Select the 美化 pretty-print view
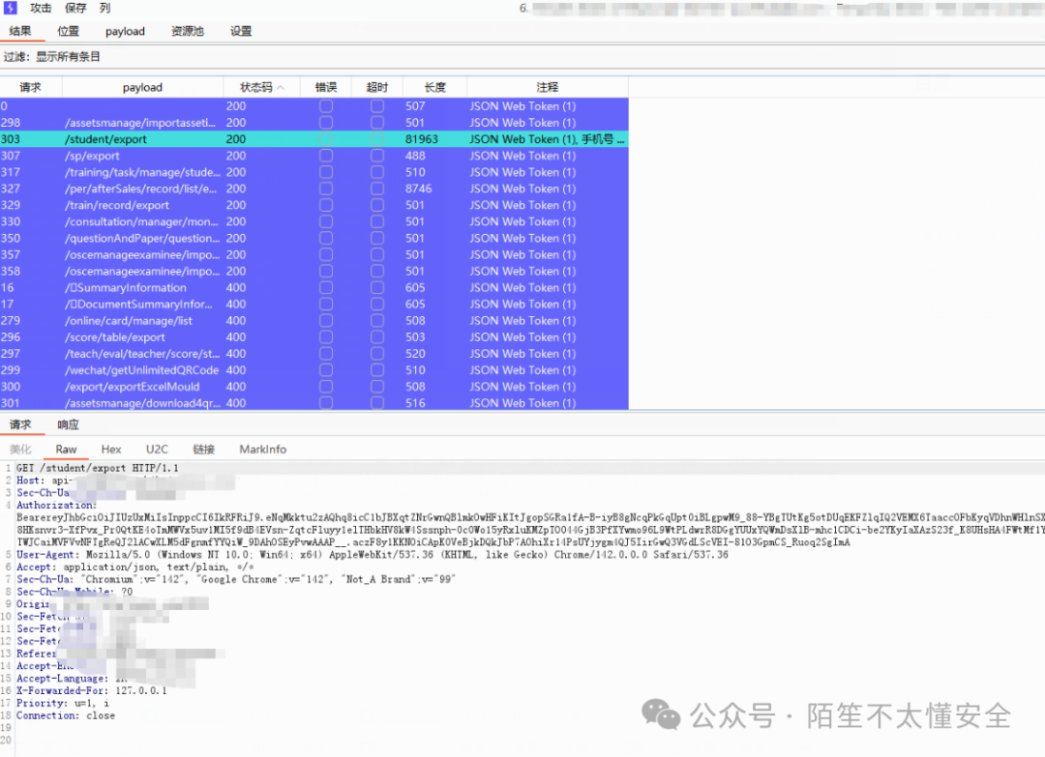The height and width of the screenshot is (757, 1045). click(x=21, y=449)
